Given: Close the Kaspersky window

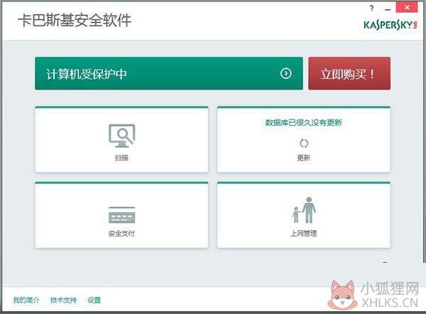Looking at the screenshot, I should click(x=407, y=7).
